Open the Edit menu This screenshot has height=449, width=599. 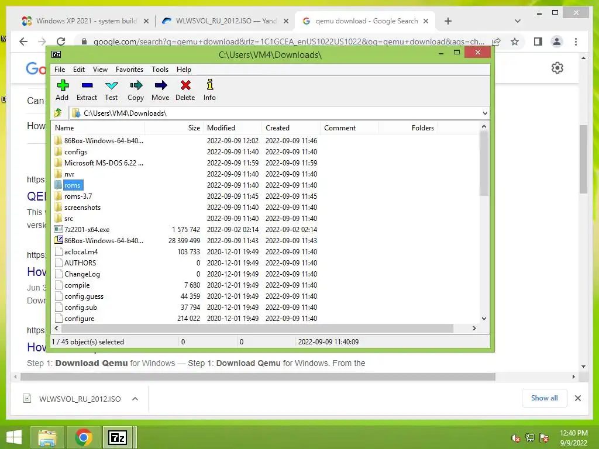(79, 70)
